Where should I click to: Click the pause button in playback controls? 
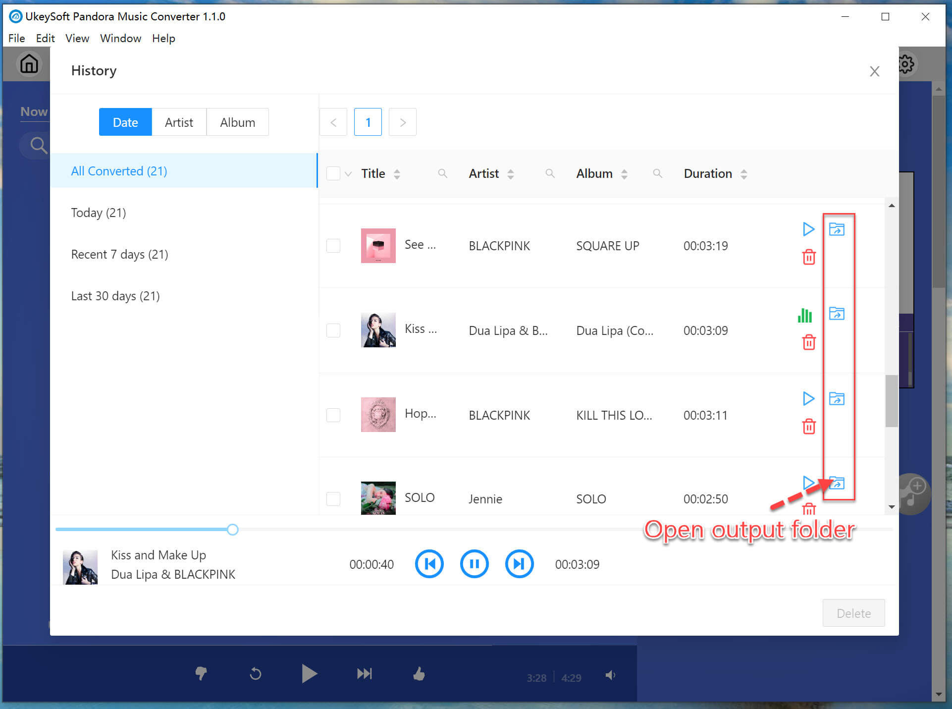(x=475, y=564)
